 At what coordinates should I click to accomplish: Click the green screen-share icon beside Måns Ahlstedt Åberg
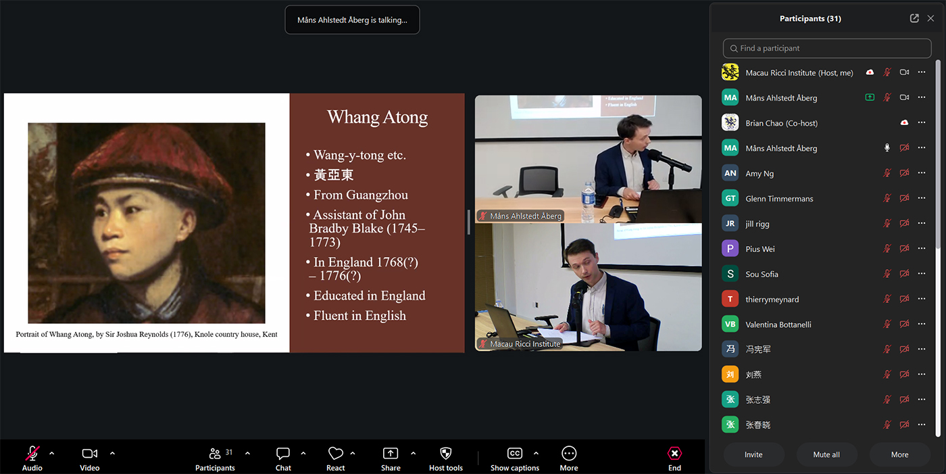[x=870, y=97]
